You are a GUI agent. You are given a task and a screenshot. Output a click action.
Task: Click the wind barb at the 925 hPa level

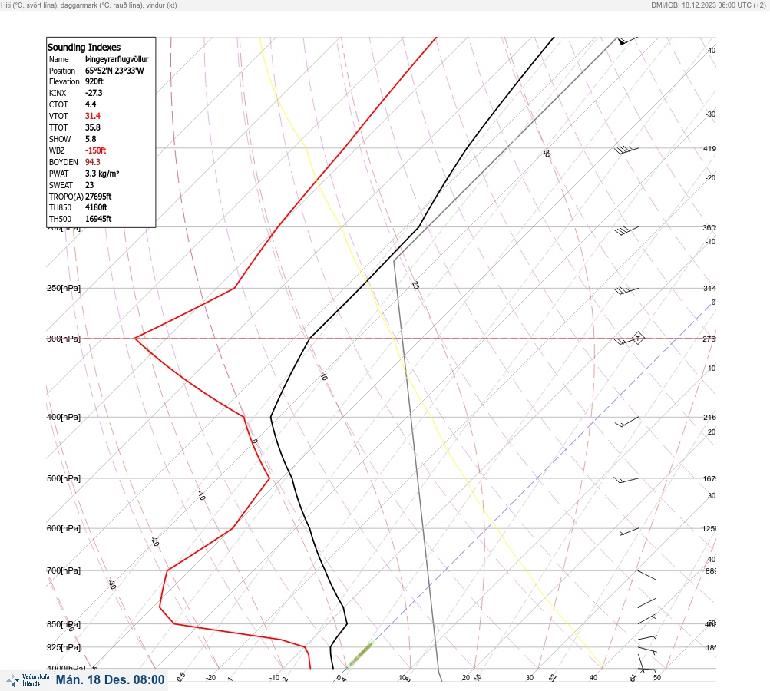(647, 651)
